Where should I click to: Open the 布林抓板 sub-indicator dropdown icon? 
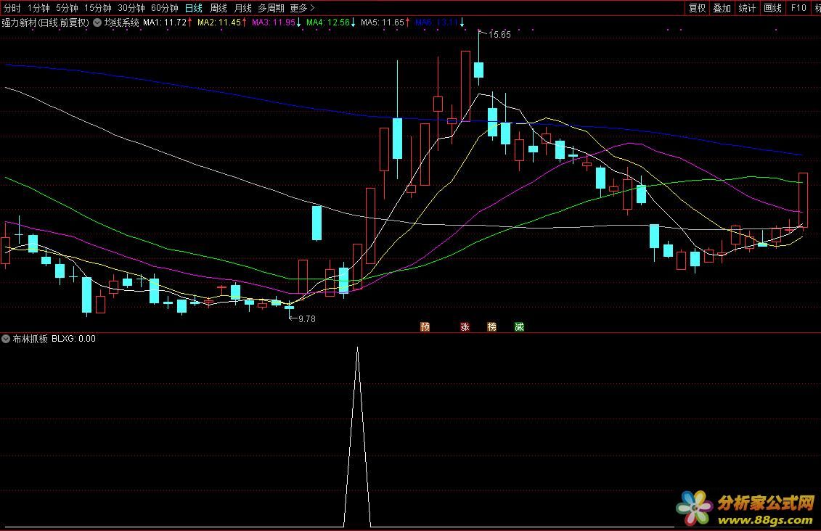point(6,339)
